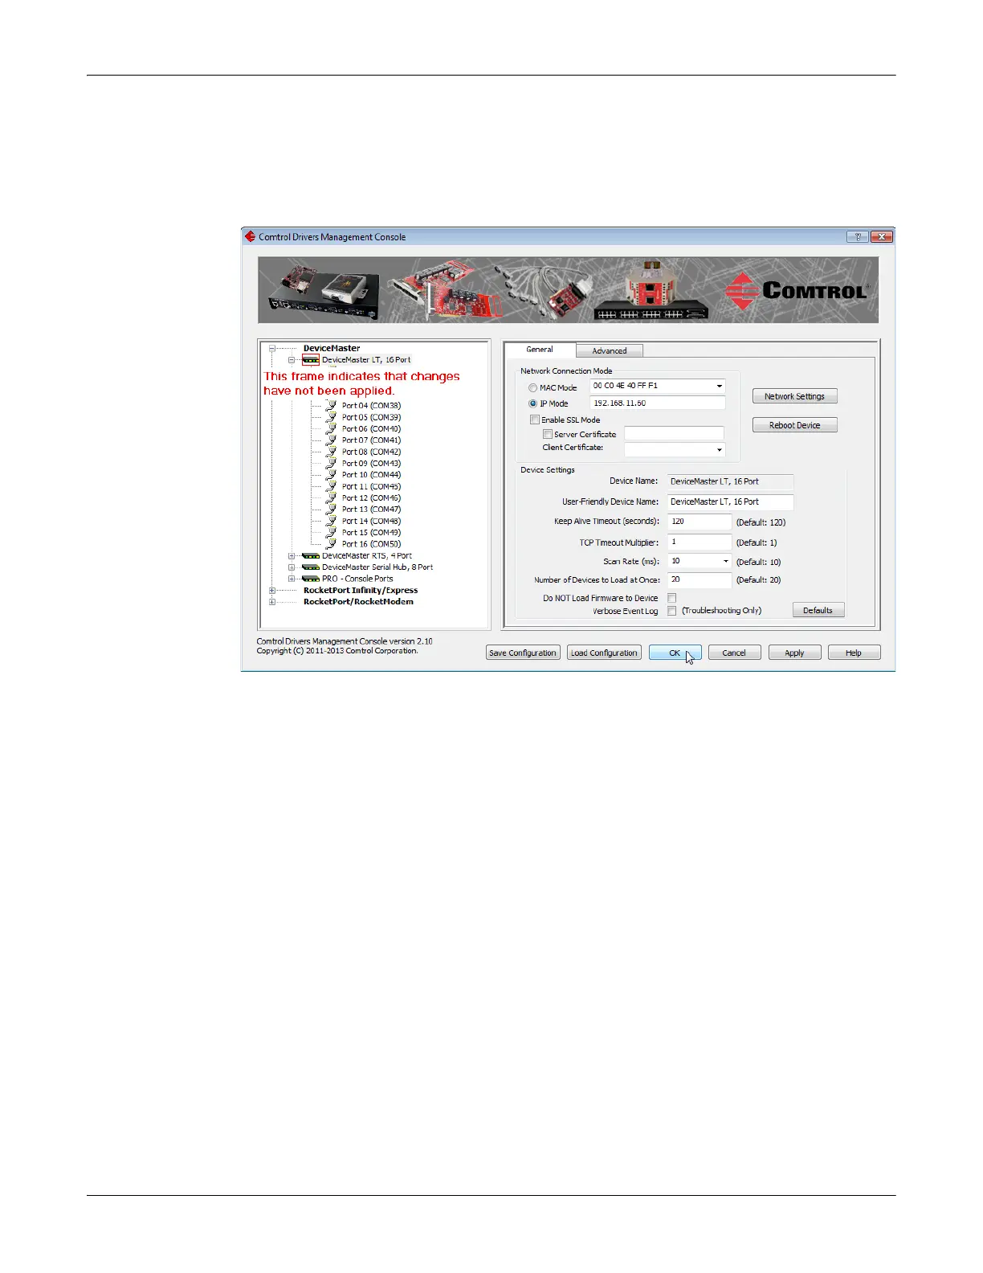Click the DeviceMaster RTS 4 Port device icon
The width and height of the screenshot is (983, 1273).
311,556
